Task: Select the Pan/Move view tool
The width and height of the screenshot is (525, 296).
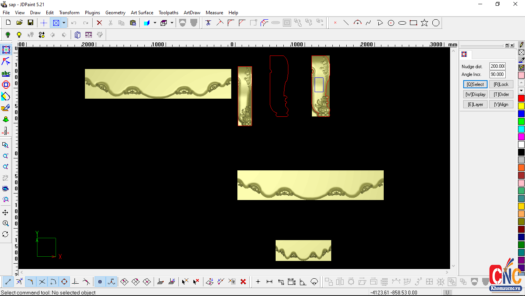Action: pos(6,212)
